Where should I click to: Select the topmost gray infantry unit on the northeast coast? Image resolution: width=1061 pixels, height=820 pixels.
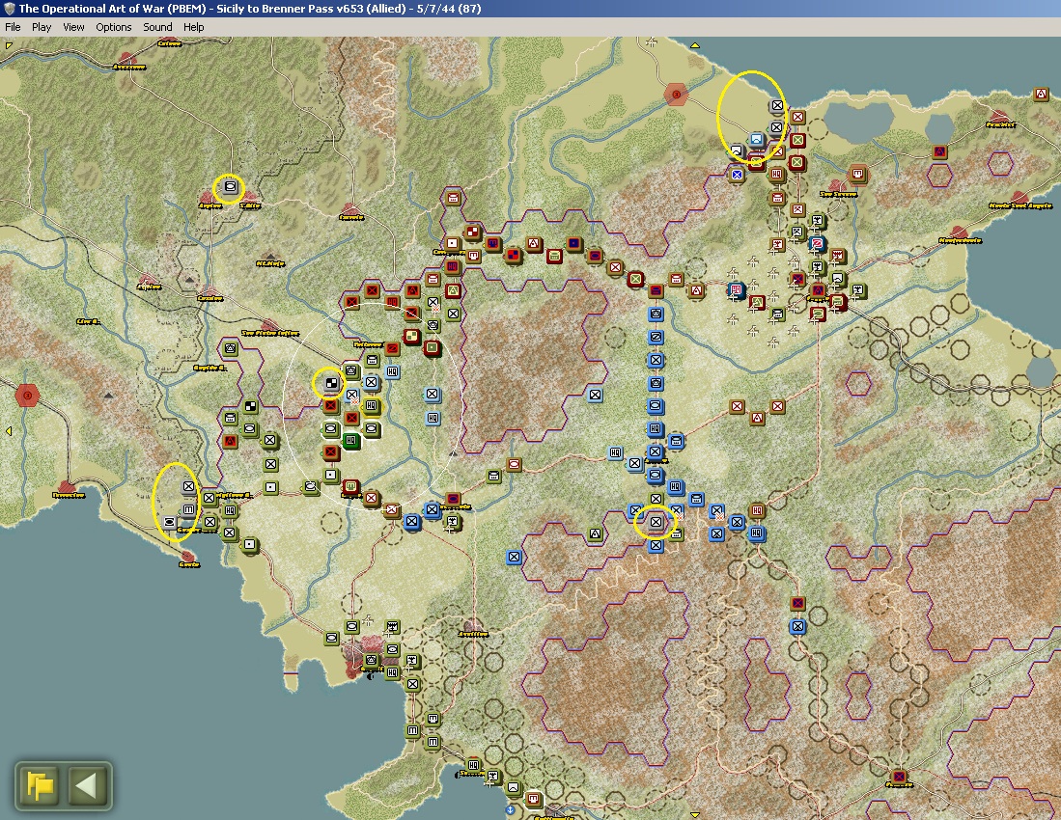pyautogui.click(x=777, y=105)
